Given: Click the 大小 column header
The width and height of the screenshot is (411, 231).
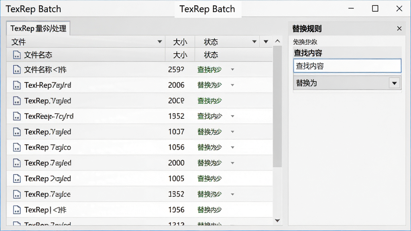Looking at the screenshot, I should pyautogui.click(x=180, y=42).
